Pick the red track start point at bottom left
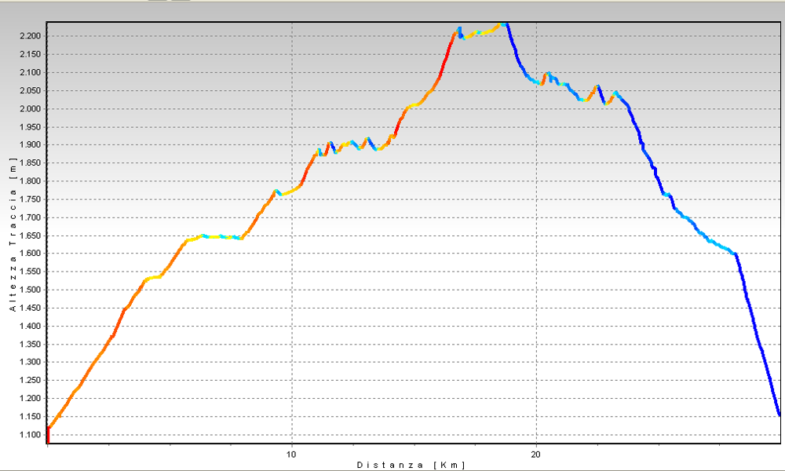 point(48,434)
